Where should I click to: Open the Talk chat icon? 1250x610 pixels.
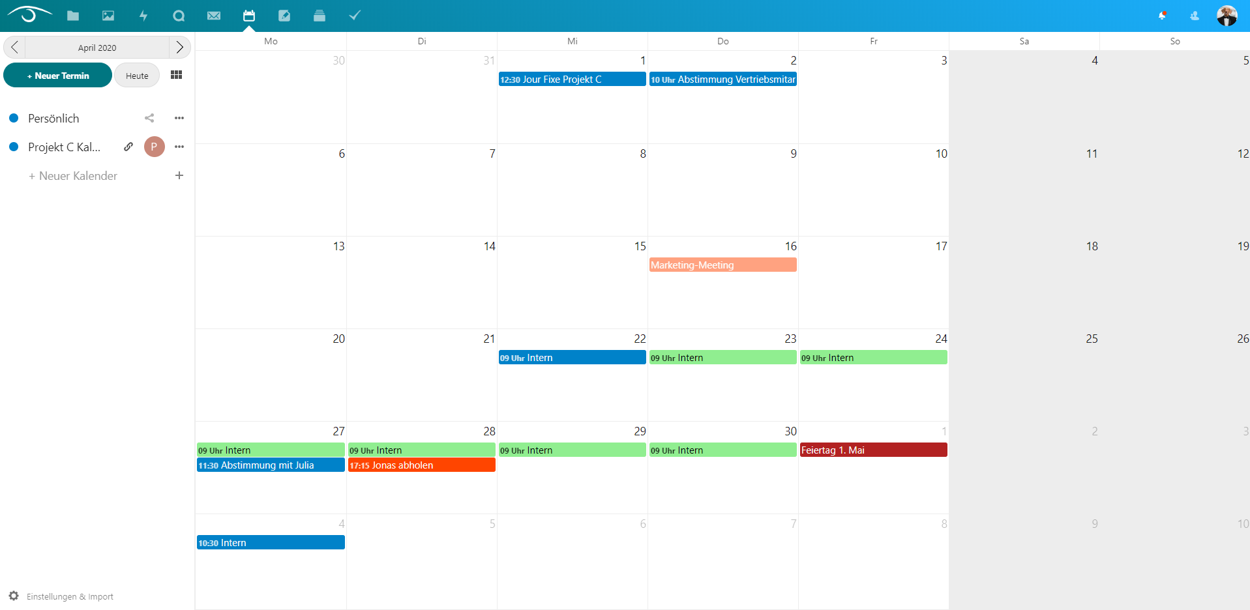pyautogui.click(x=179, y=16)
